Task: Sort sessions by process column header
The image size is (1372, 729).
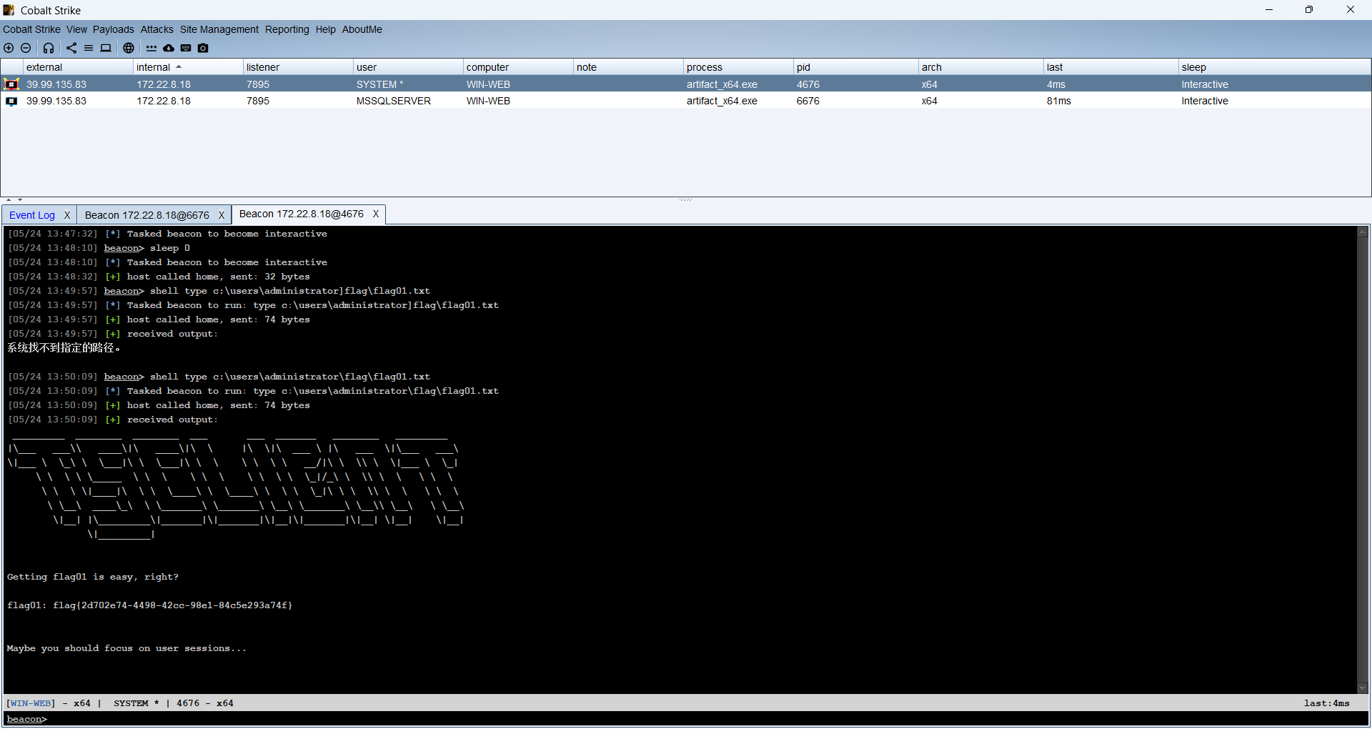Action: pos(738,67)
